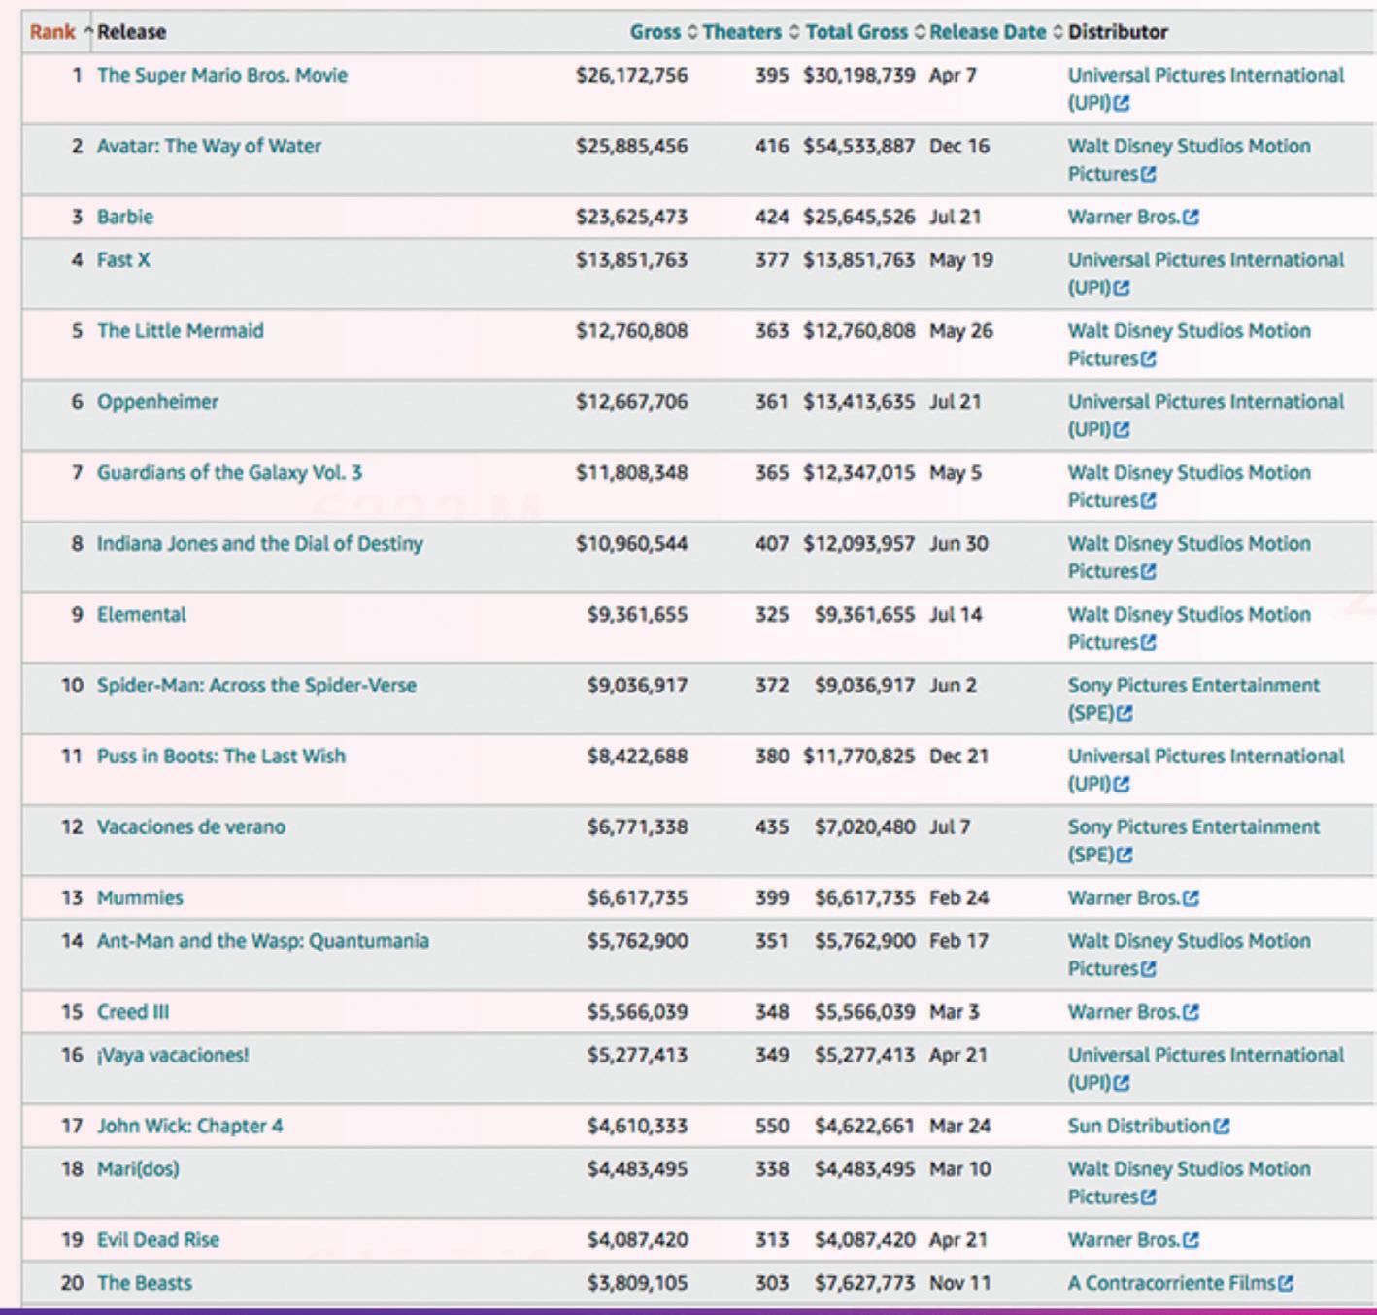Open the Mari(dos) release link

tap(138, 1168)
